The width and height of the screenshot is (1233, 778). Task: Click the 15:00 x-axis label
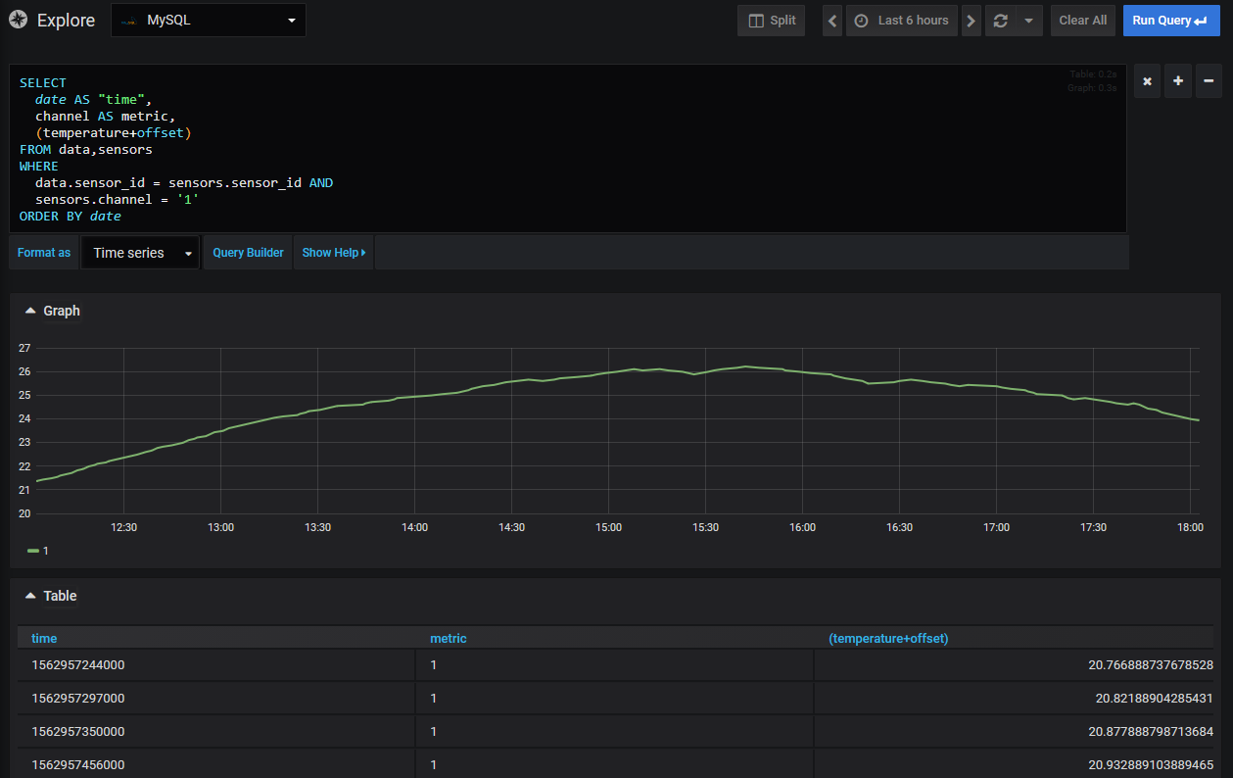(608, 527)
